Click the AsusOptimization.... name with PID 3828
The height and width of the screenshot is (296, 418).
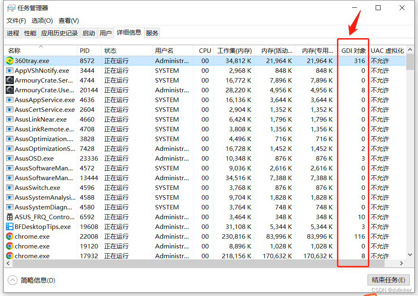pyautogui.click(x=44, y=139)
